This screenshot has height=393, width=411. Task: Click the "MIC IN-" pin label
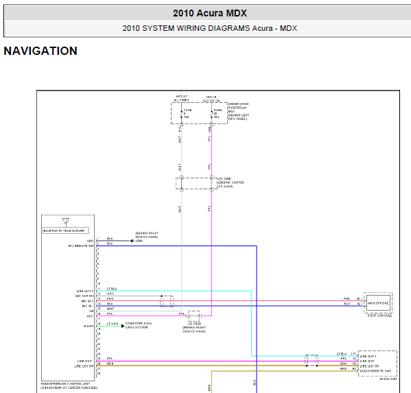(88, 306)
